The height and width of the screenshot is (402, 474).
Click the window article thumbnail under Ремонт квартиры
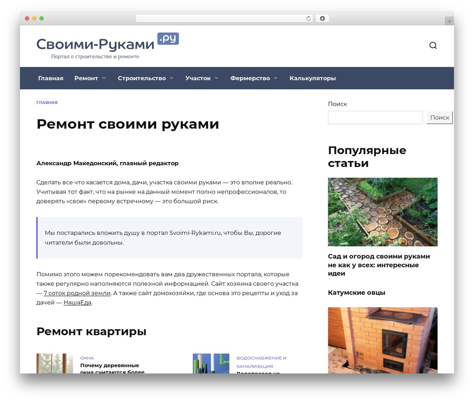point(54,363)
